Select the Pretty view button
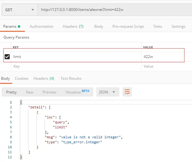This screenshot has width=192, height=162. (x=12, y=92)
